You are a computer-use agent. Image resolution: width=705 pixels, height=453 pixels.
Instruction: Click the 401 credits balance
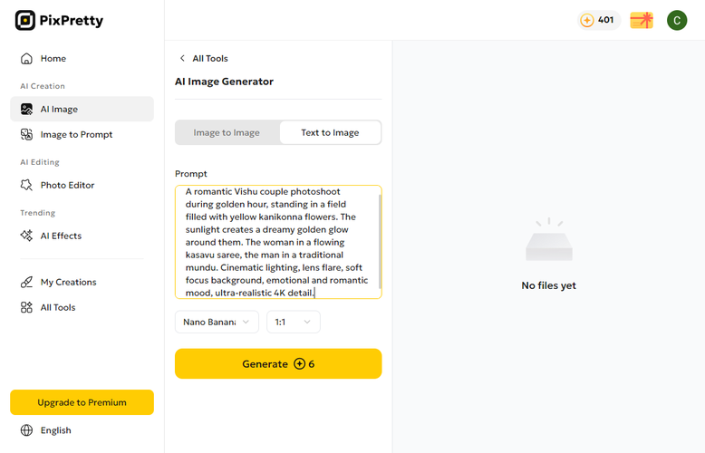click(599, 20)
